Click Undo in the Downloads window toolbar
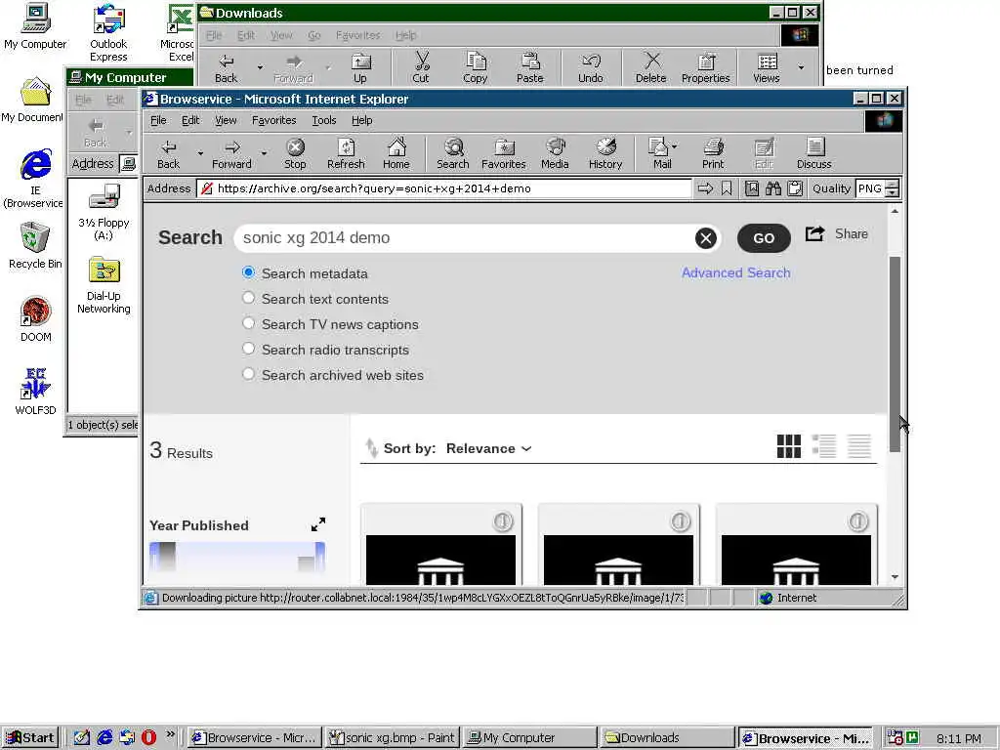The image size is (1000, 750). point(591,67)
